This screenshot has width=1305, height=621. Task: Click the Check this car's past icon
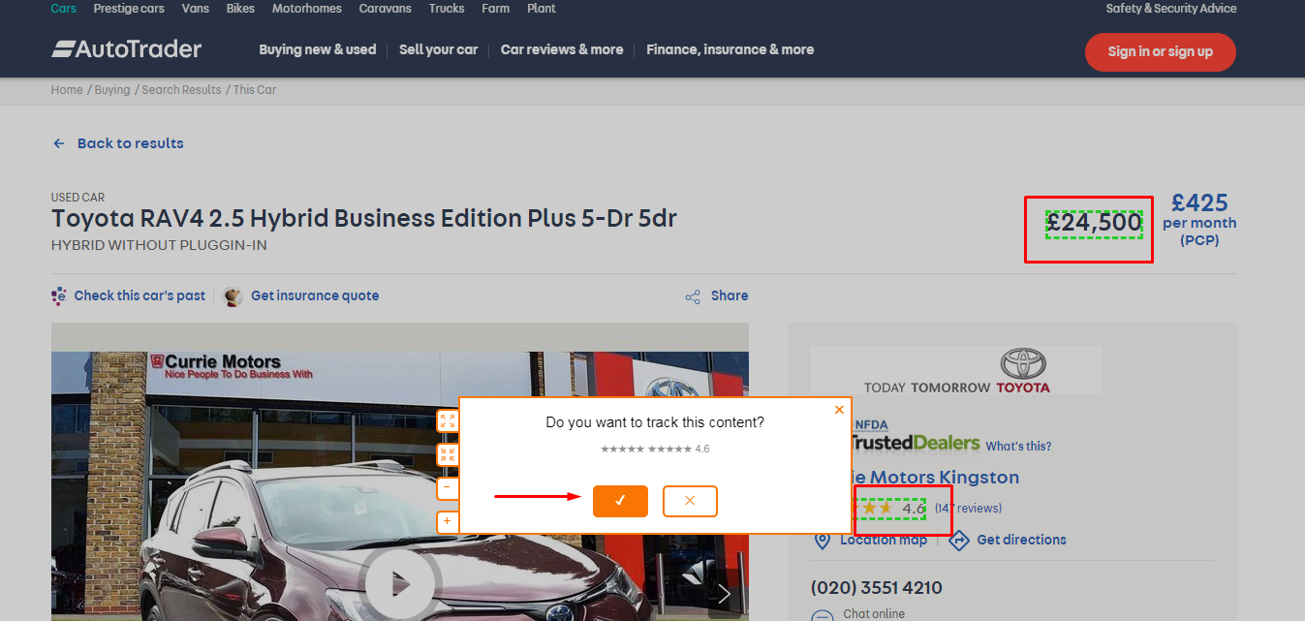coord(59,295)
